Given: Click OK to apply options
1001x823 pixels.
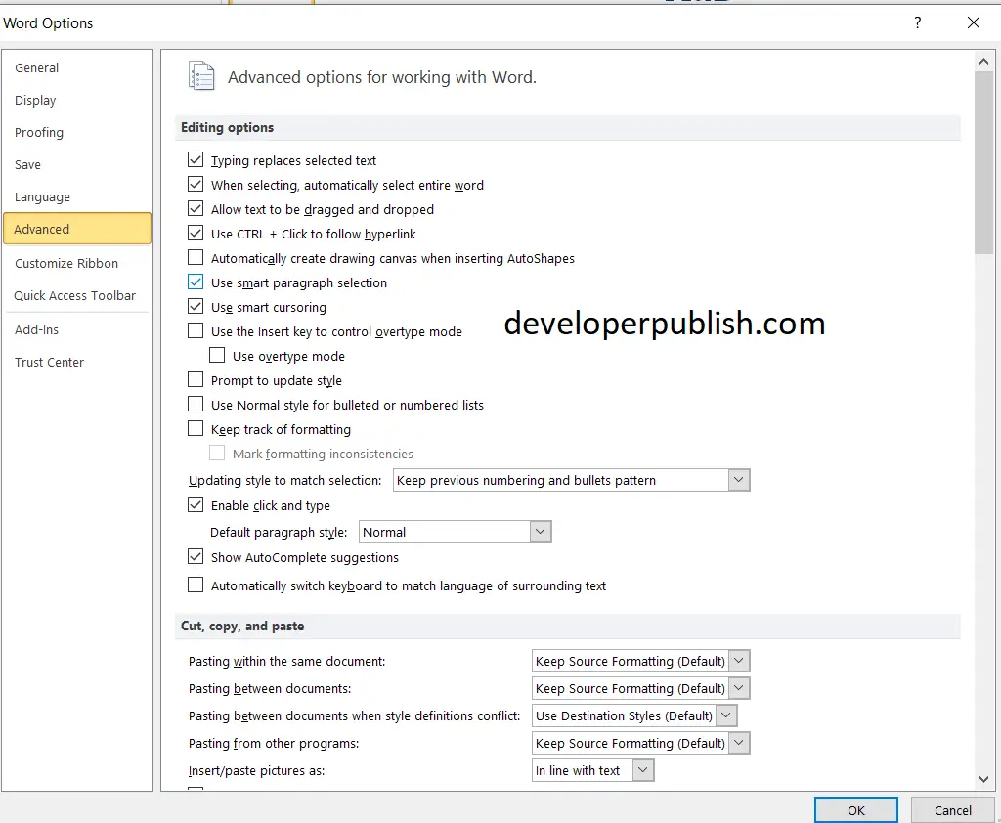Looking at the screenshot, I should (856, 810).
